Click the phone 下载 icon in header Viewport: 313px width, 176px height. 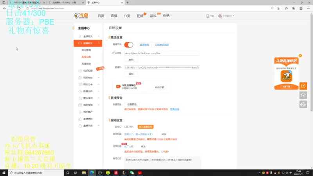[208, 16]
